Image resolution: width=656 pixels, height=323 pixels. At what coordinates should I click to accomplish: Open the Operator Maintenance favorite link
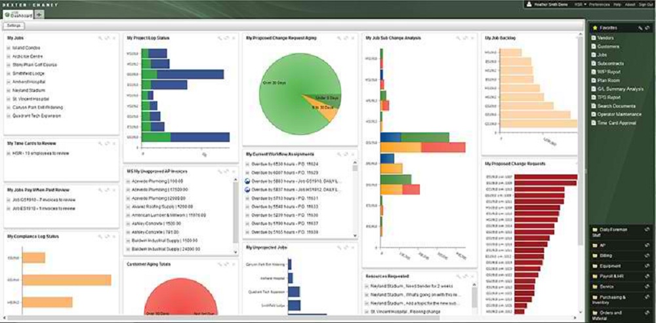coord(619,114)
